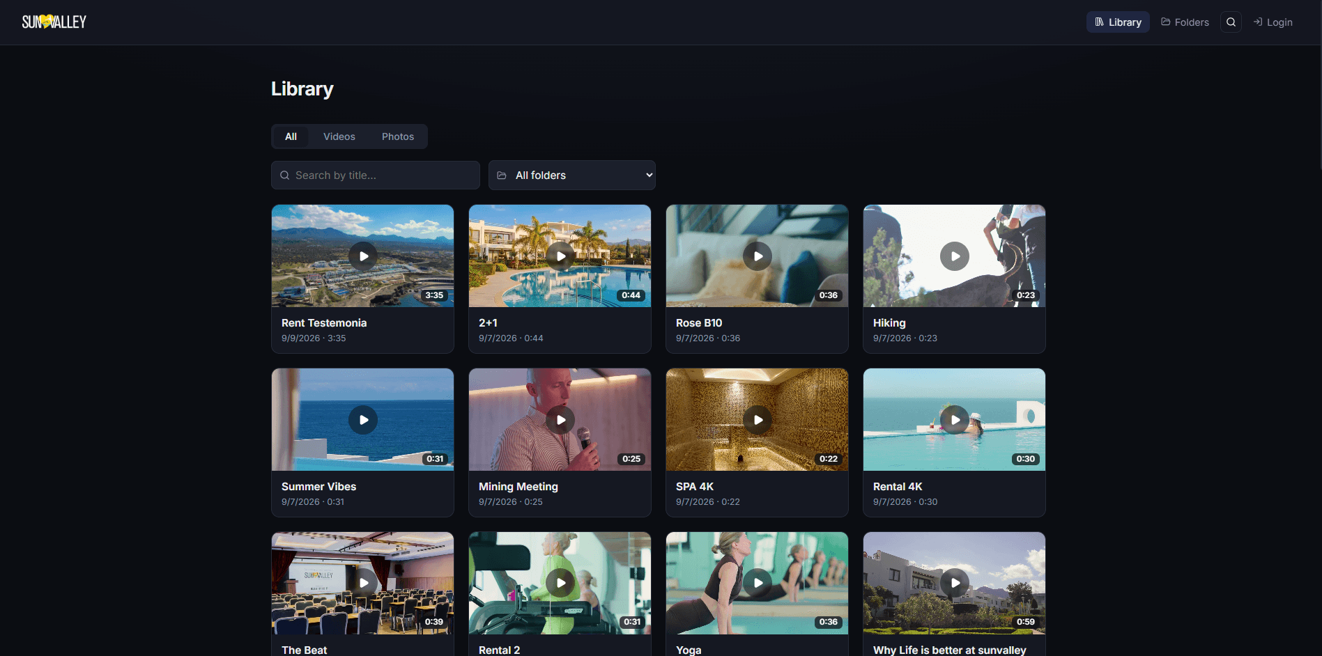Viewport: 1322px width, 656px height.
Task: Play the SPA 4K video
Action: 758,420
